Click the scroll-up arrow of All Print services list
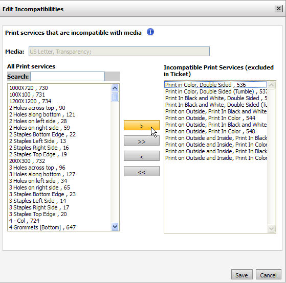286x283 pixels. click(x=115, y=88)
